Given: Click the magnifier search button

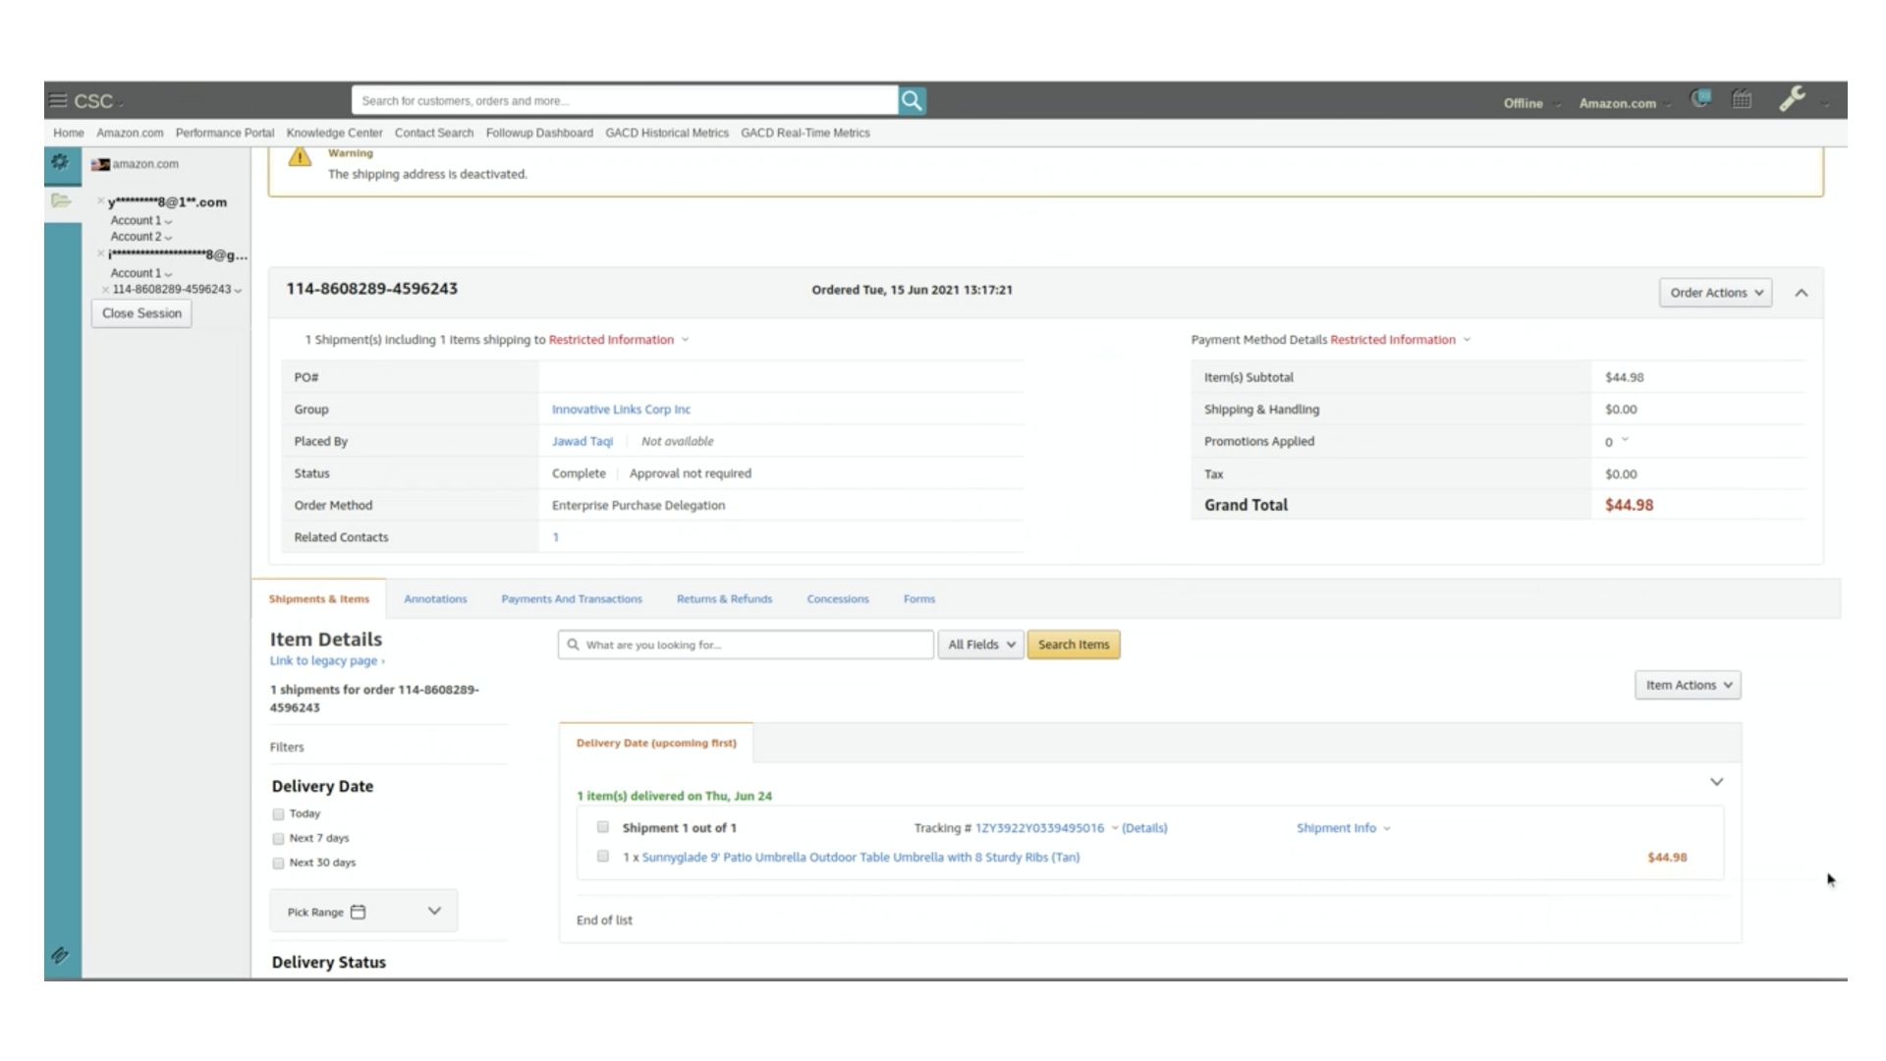Looking at the screenshot, I should coord(912,100).
